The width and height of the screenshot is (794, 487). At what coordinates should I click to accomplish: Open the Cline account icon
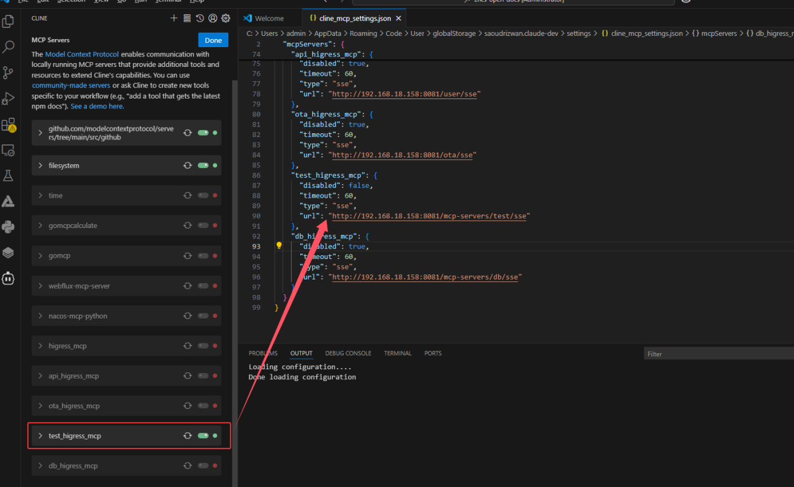point(213,19)
